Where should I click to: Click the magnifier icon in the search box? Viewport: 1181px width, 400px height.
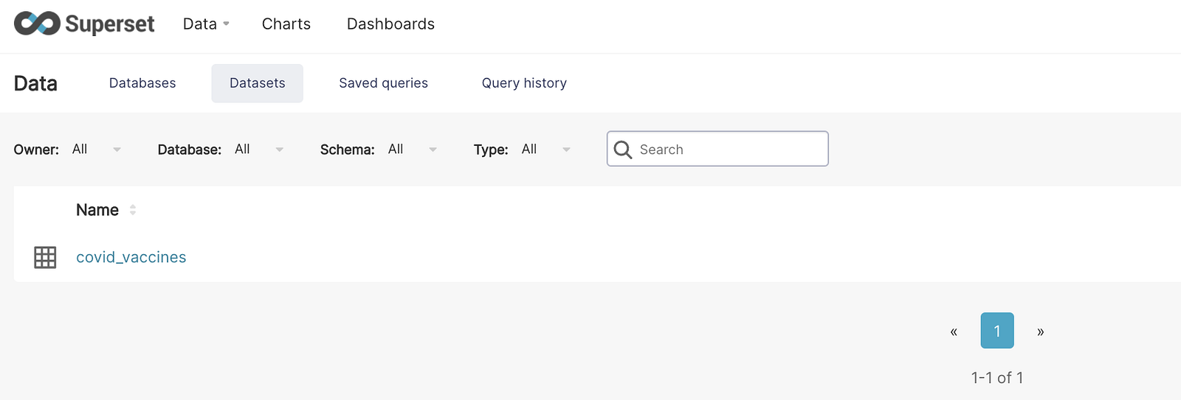(x=623, y=150)
